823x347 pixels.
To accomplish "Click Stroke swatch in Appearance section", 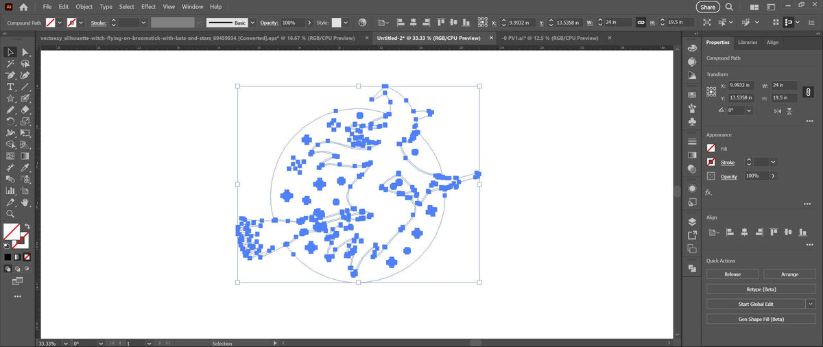I will point(711,162).
